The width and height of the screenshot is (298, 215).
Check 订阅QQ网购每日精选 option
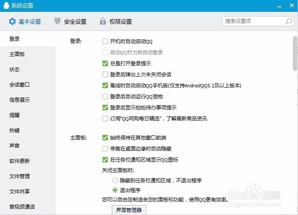(105, 118)
